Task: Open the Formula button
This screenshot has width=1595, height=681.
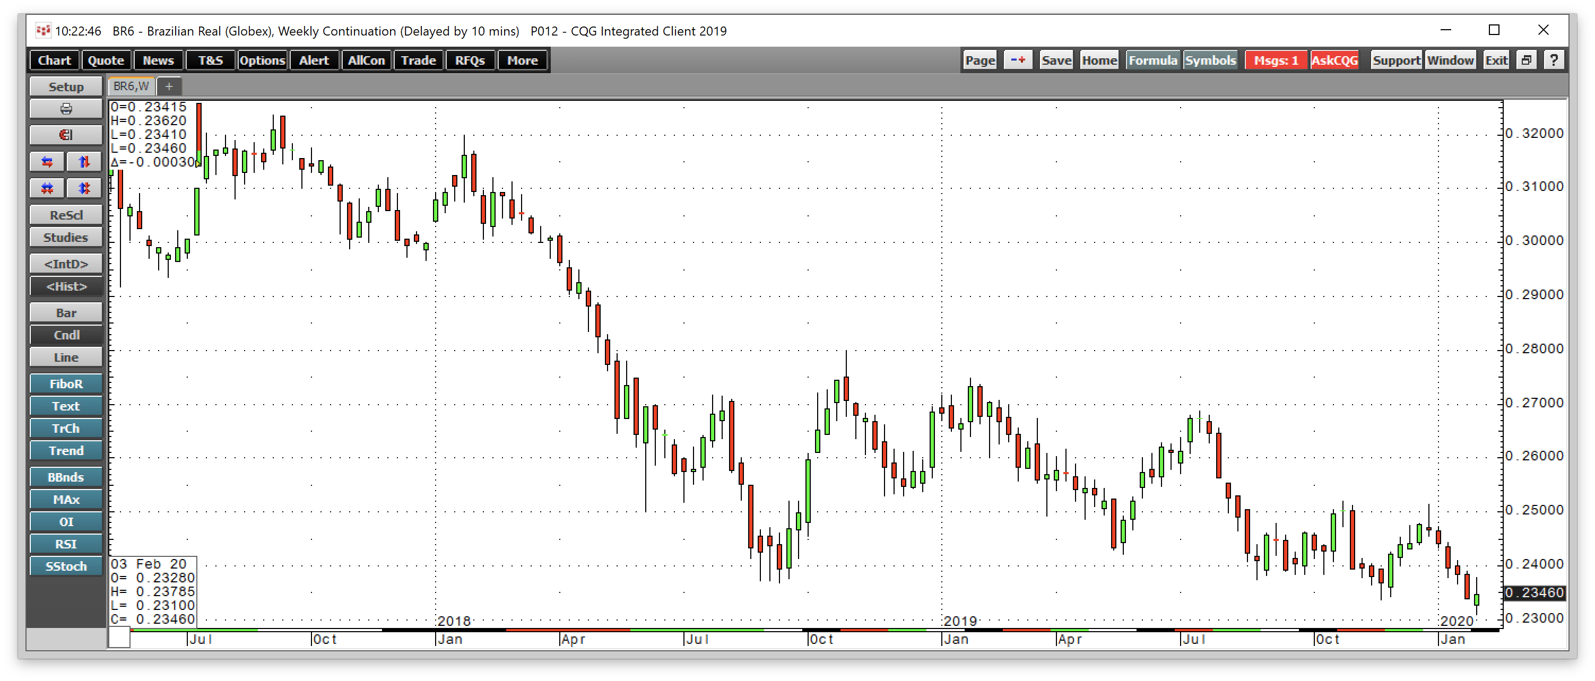Action: [x=1152, y=60]
